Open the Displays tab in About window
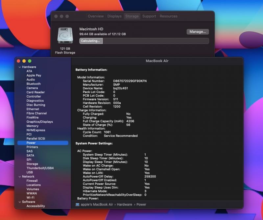 114,16
